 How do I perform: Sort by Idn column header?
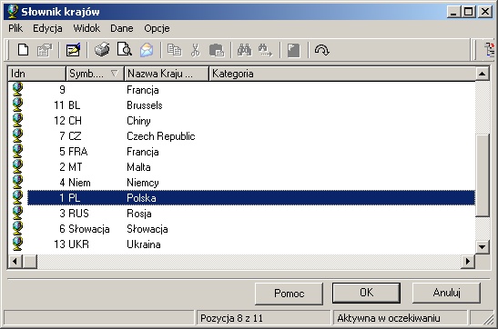point(36,74)
